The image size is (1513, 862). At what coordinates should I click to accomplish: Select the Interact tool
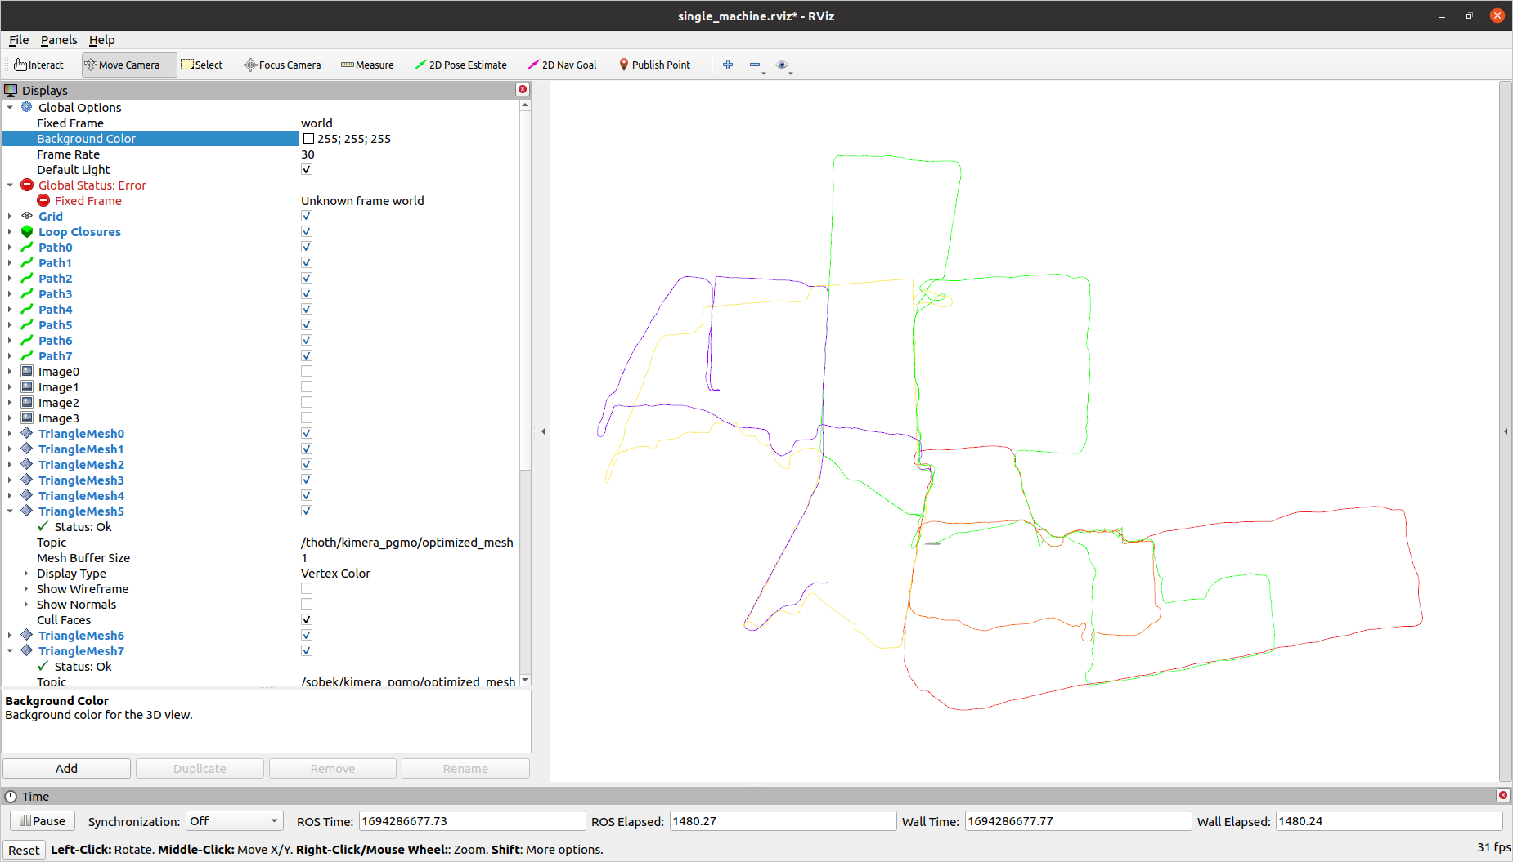click(38, 65)
